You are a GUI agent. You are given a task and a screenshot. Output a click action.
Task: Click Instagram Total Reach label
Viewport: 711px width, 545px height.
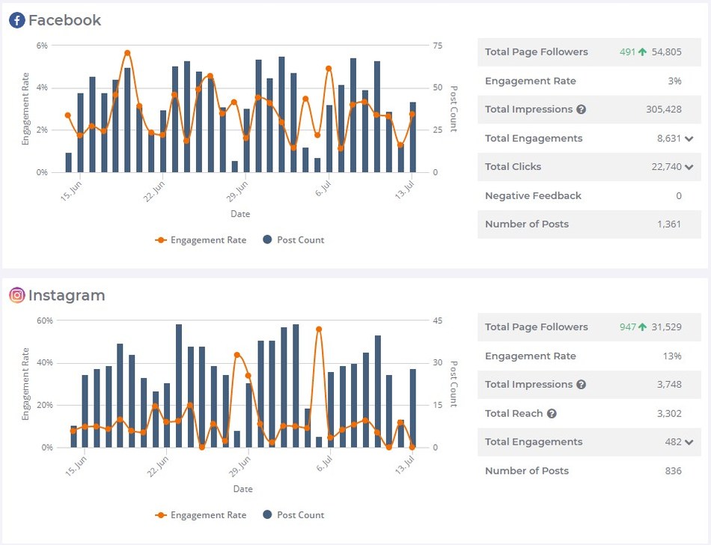[x=513, y=413]
